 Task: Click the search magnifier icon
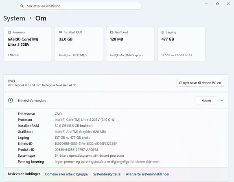tap(22, 6)
